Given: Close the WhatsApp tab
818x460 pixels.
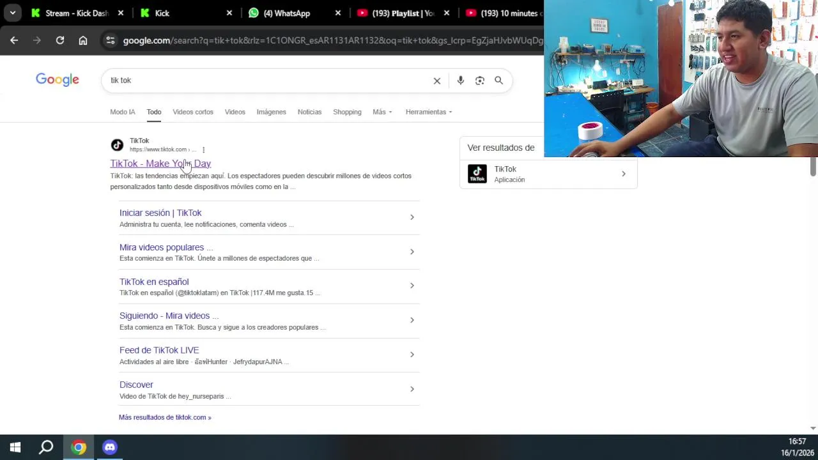Looking at the screenshot, I should [x=338, y=13].
